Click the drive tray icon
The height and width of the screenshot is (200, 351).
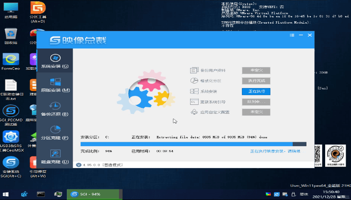pos(285,194)
